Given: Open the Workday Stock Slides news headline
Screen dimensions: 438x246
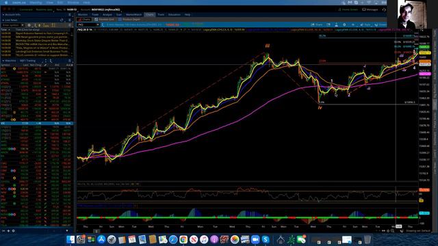Looking at the screenshot, I should 42,40.
